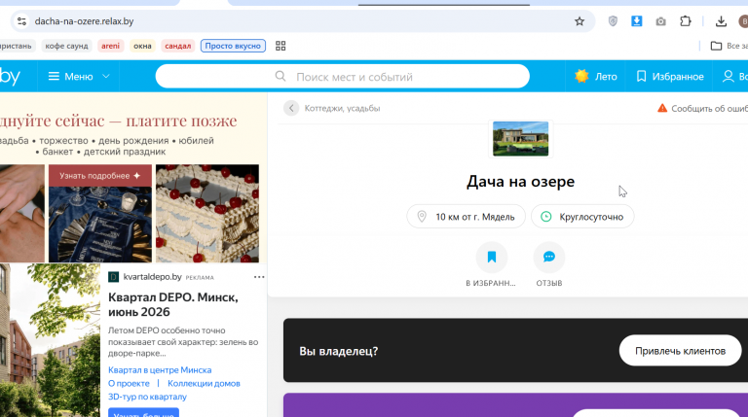Screen dimensions: 748x417
Task: Click the magnifier search icon
Action: pos(280,76)
